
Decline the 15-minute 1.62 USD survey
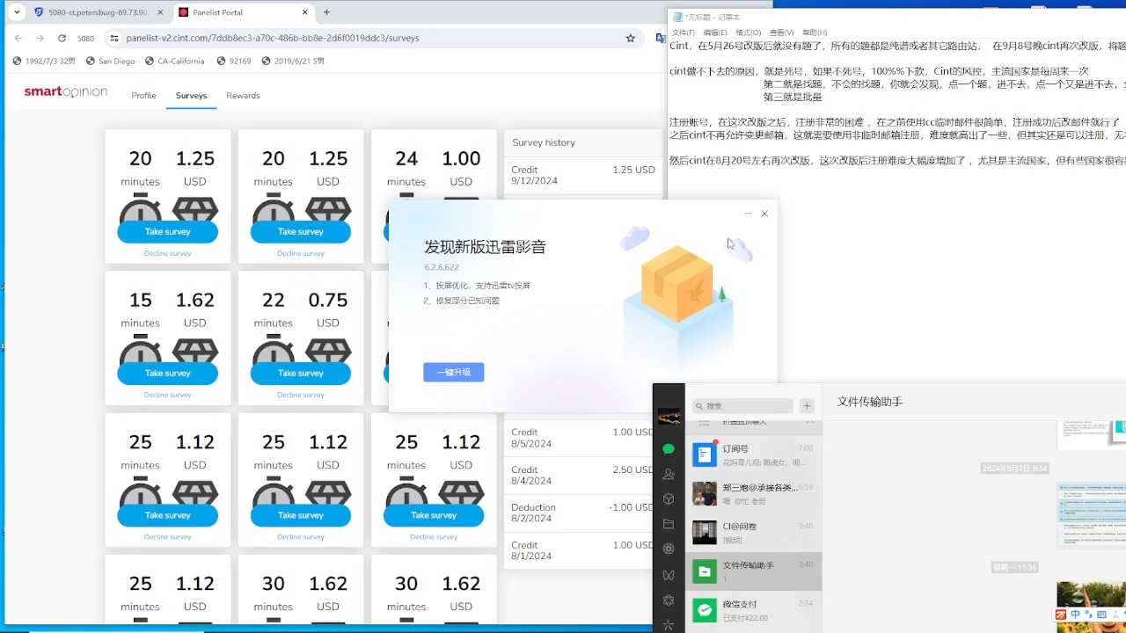tap(167, 395)
